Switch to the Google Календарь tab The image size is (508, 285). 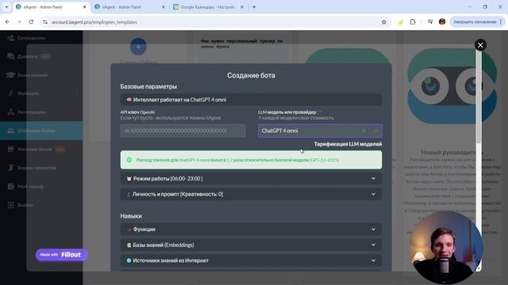[x=207, y=7]
